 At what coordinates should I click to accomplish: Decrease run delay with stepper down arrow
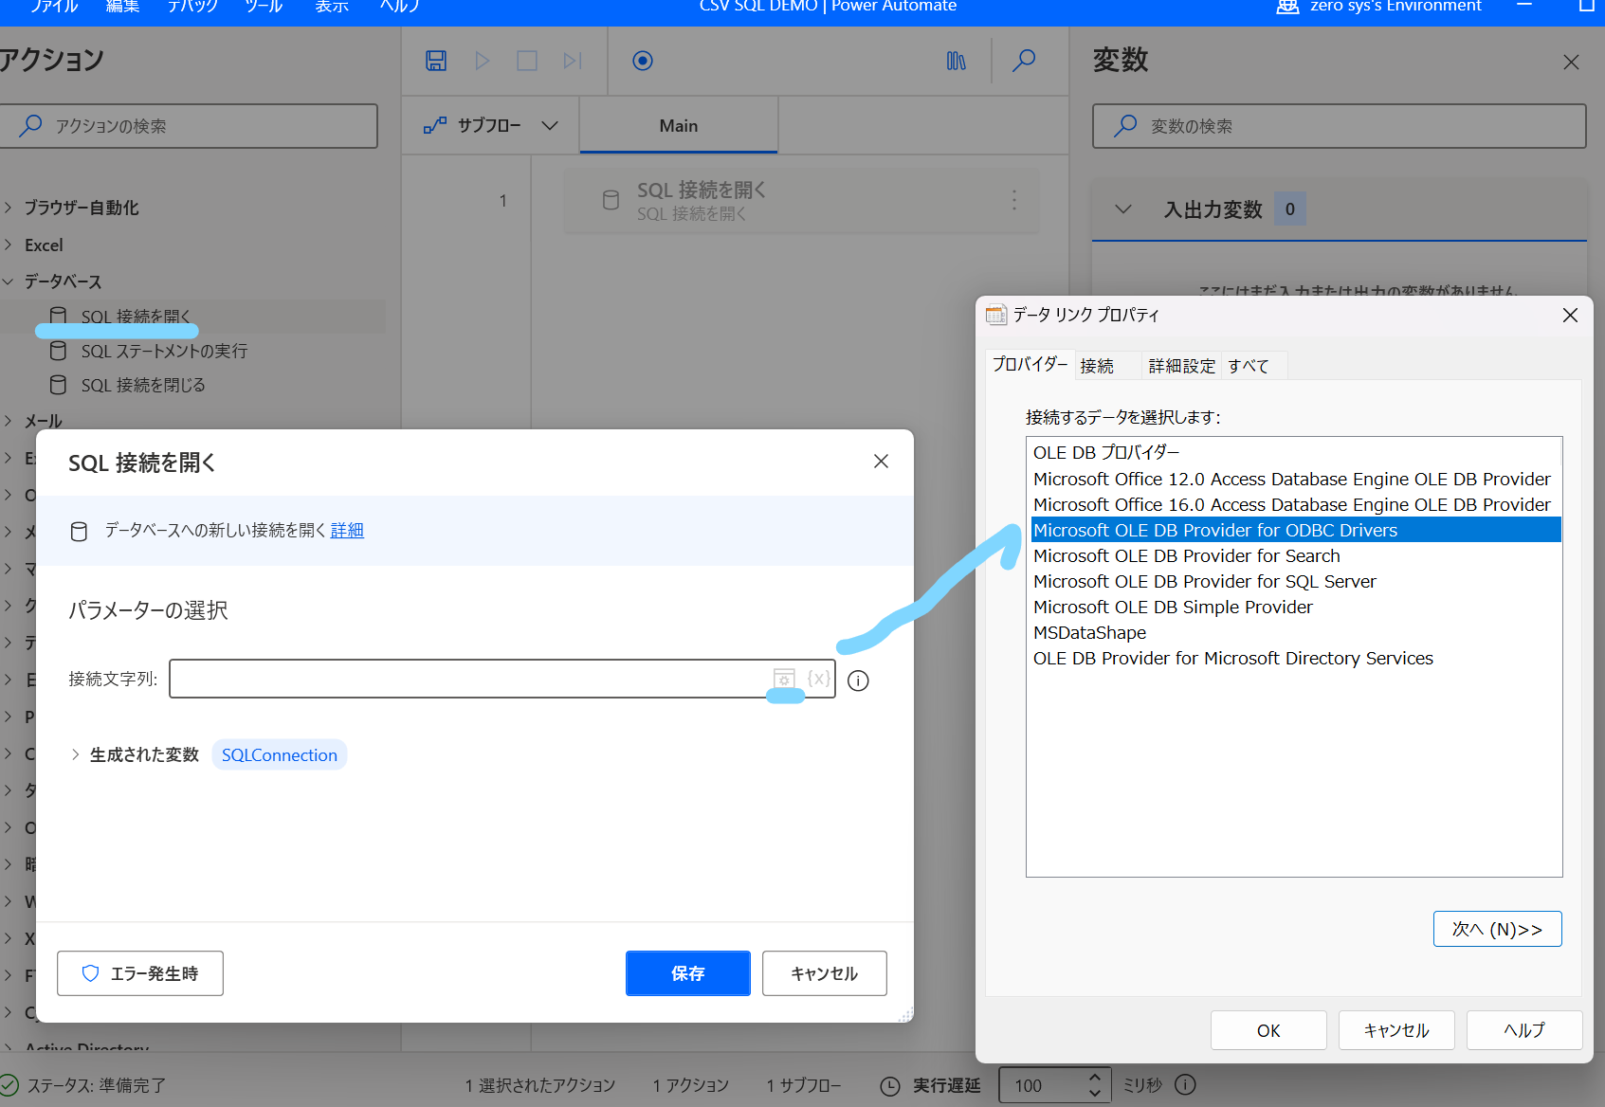tap(1095, 1092)
